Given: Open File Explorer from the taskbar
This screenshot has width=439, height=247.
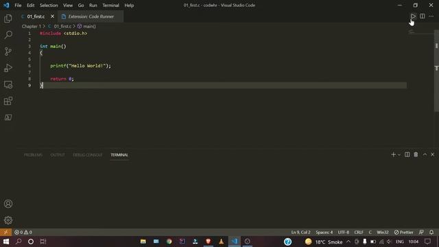Looking at the screenshot, I should click(143, 242).
